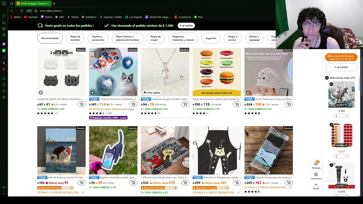This screenshot has width=363, height=204.
Task: Uncheck the dinosaur shower curtain cart item
Action: (x=331, y=84)
